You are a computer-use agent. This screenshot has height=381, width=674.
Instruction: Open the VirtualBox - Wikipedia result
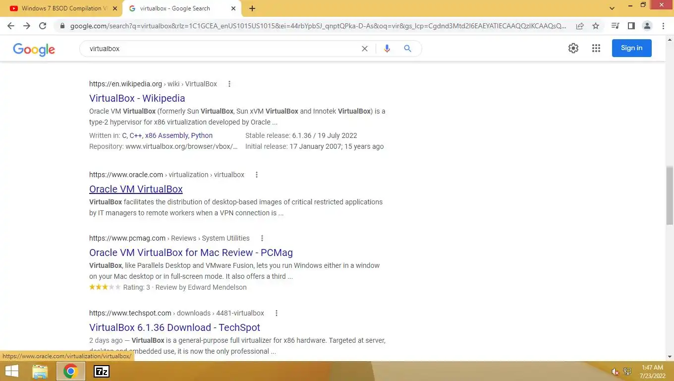(137, 98)
